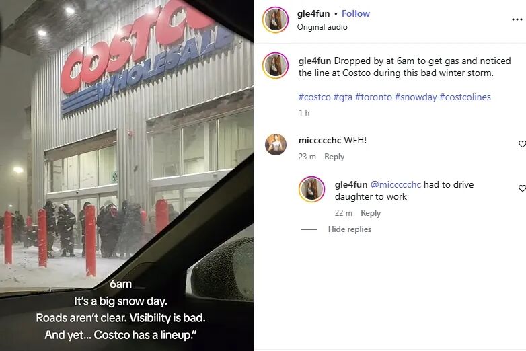
Task: Open the @miccccchc mention in the reply
Action: click(396, 185)
